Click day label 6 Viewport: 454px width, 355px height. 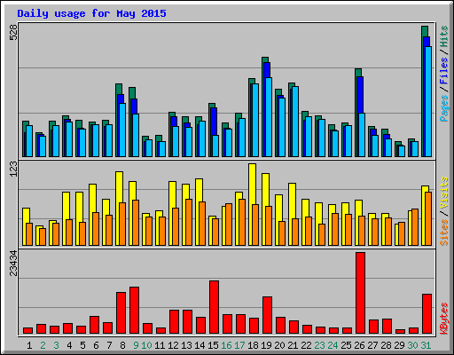pos(96,345)
